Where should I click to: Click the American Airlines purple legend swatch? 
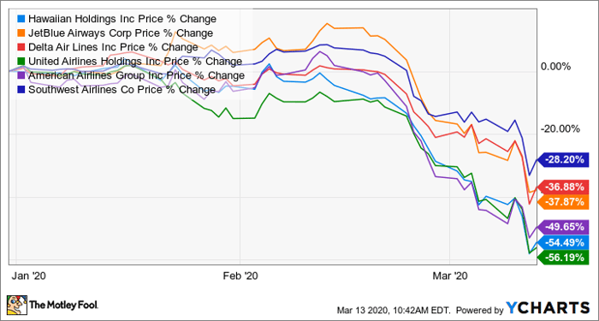[21, 75]
